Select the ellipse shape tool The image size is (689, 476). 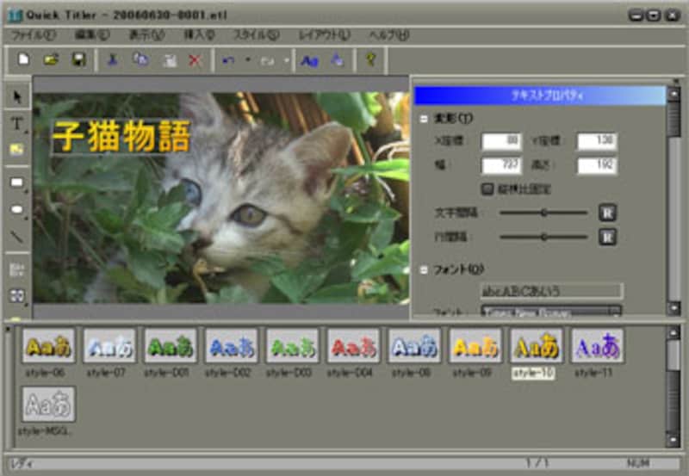(x=16, y=209)
